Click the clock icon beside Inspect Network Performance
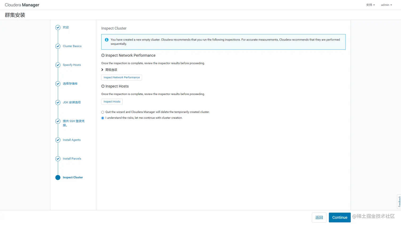The height and width of the screenshot is (225, 401). pos(103,56)
